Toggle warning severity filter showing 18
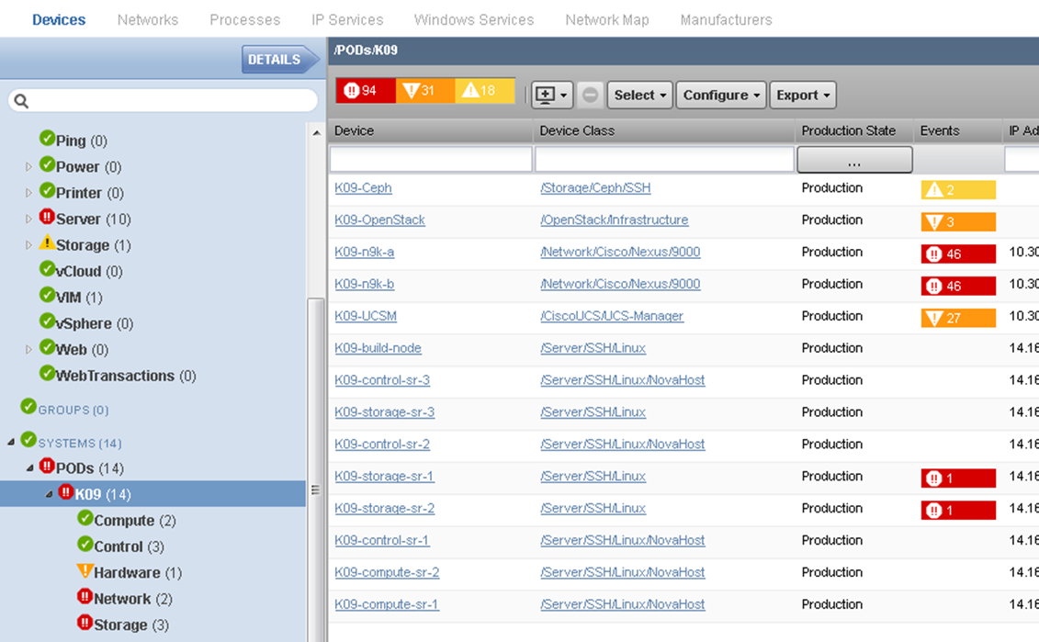The height and width of the screenshot is (642, 1039). coord(484,90)
